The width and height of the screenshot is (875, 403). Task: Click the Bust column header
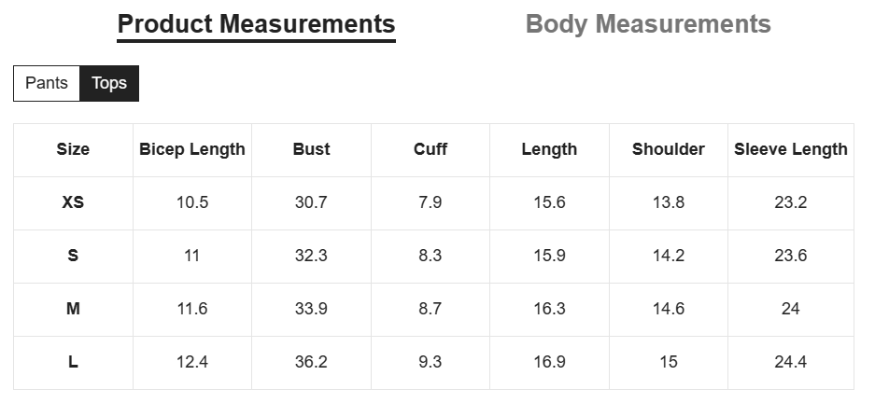[311, 149]
